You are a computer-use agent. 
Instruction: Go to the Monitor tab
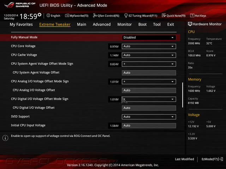[125, 24]
